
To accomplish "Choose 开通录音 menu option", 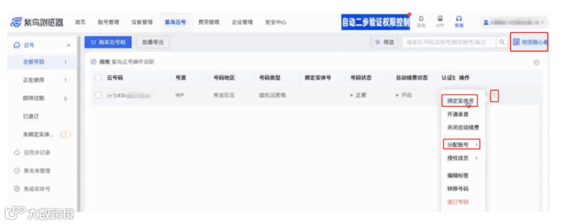I will pyautogui.click(x=458, y=114).
